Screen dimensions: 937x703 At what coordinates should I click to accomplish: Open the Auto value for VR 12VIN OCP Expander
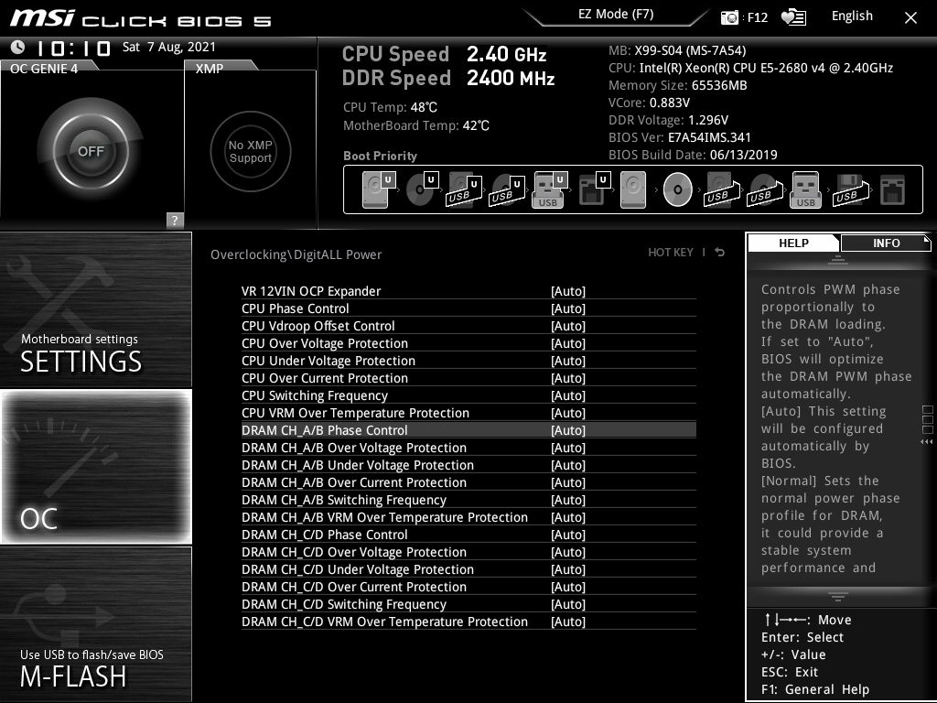[567, 291]
